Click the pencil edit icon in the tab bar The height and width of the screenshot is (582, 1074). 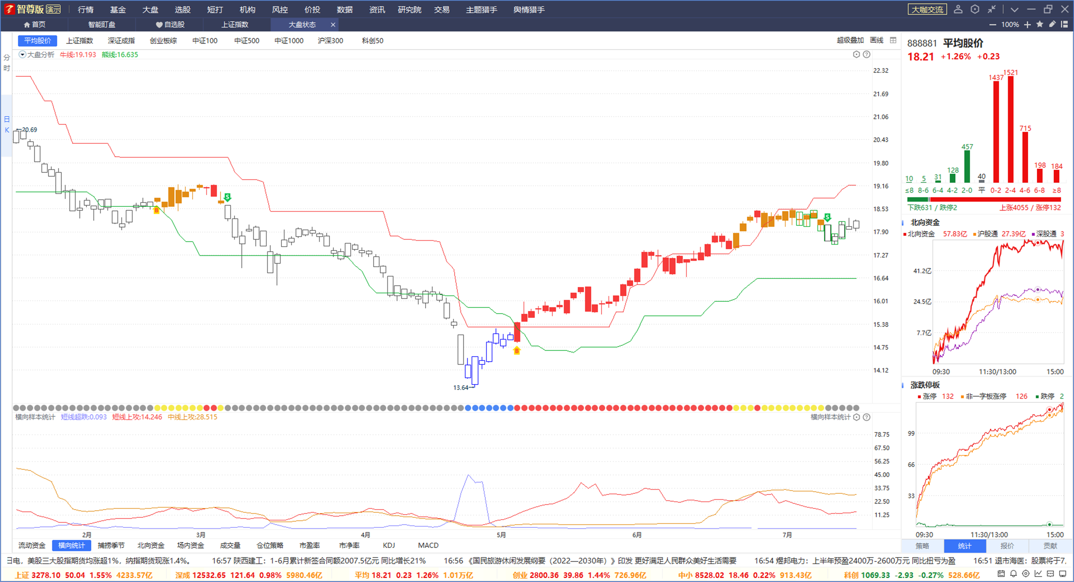[1052, 24]
